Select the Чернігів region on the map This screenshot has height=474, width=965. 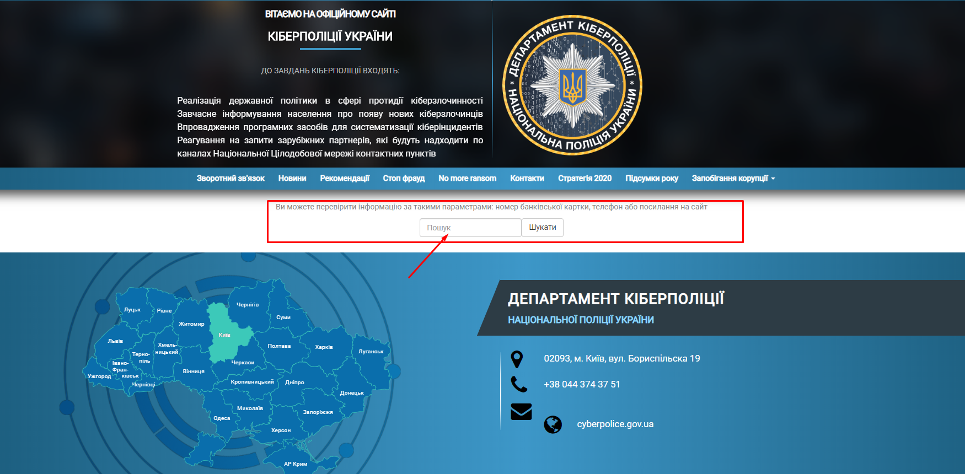pos(248,305)
